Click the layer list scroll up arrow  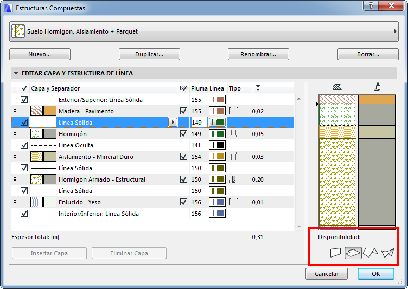pos(299,99)
